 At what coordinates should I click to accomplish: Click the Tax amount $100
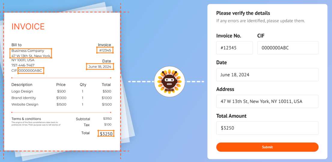[x=108, y=124]
